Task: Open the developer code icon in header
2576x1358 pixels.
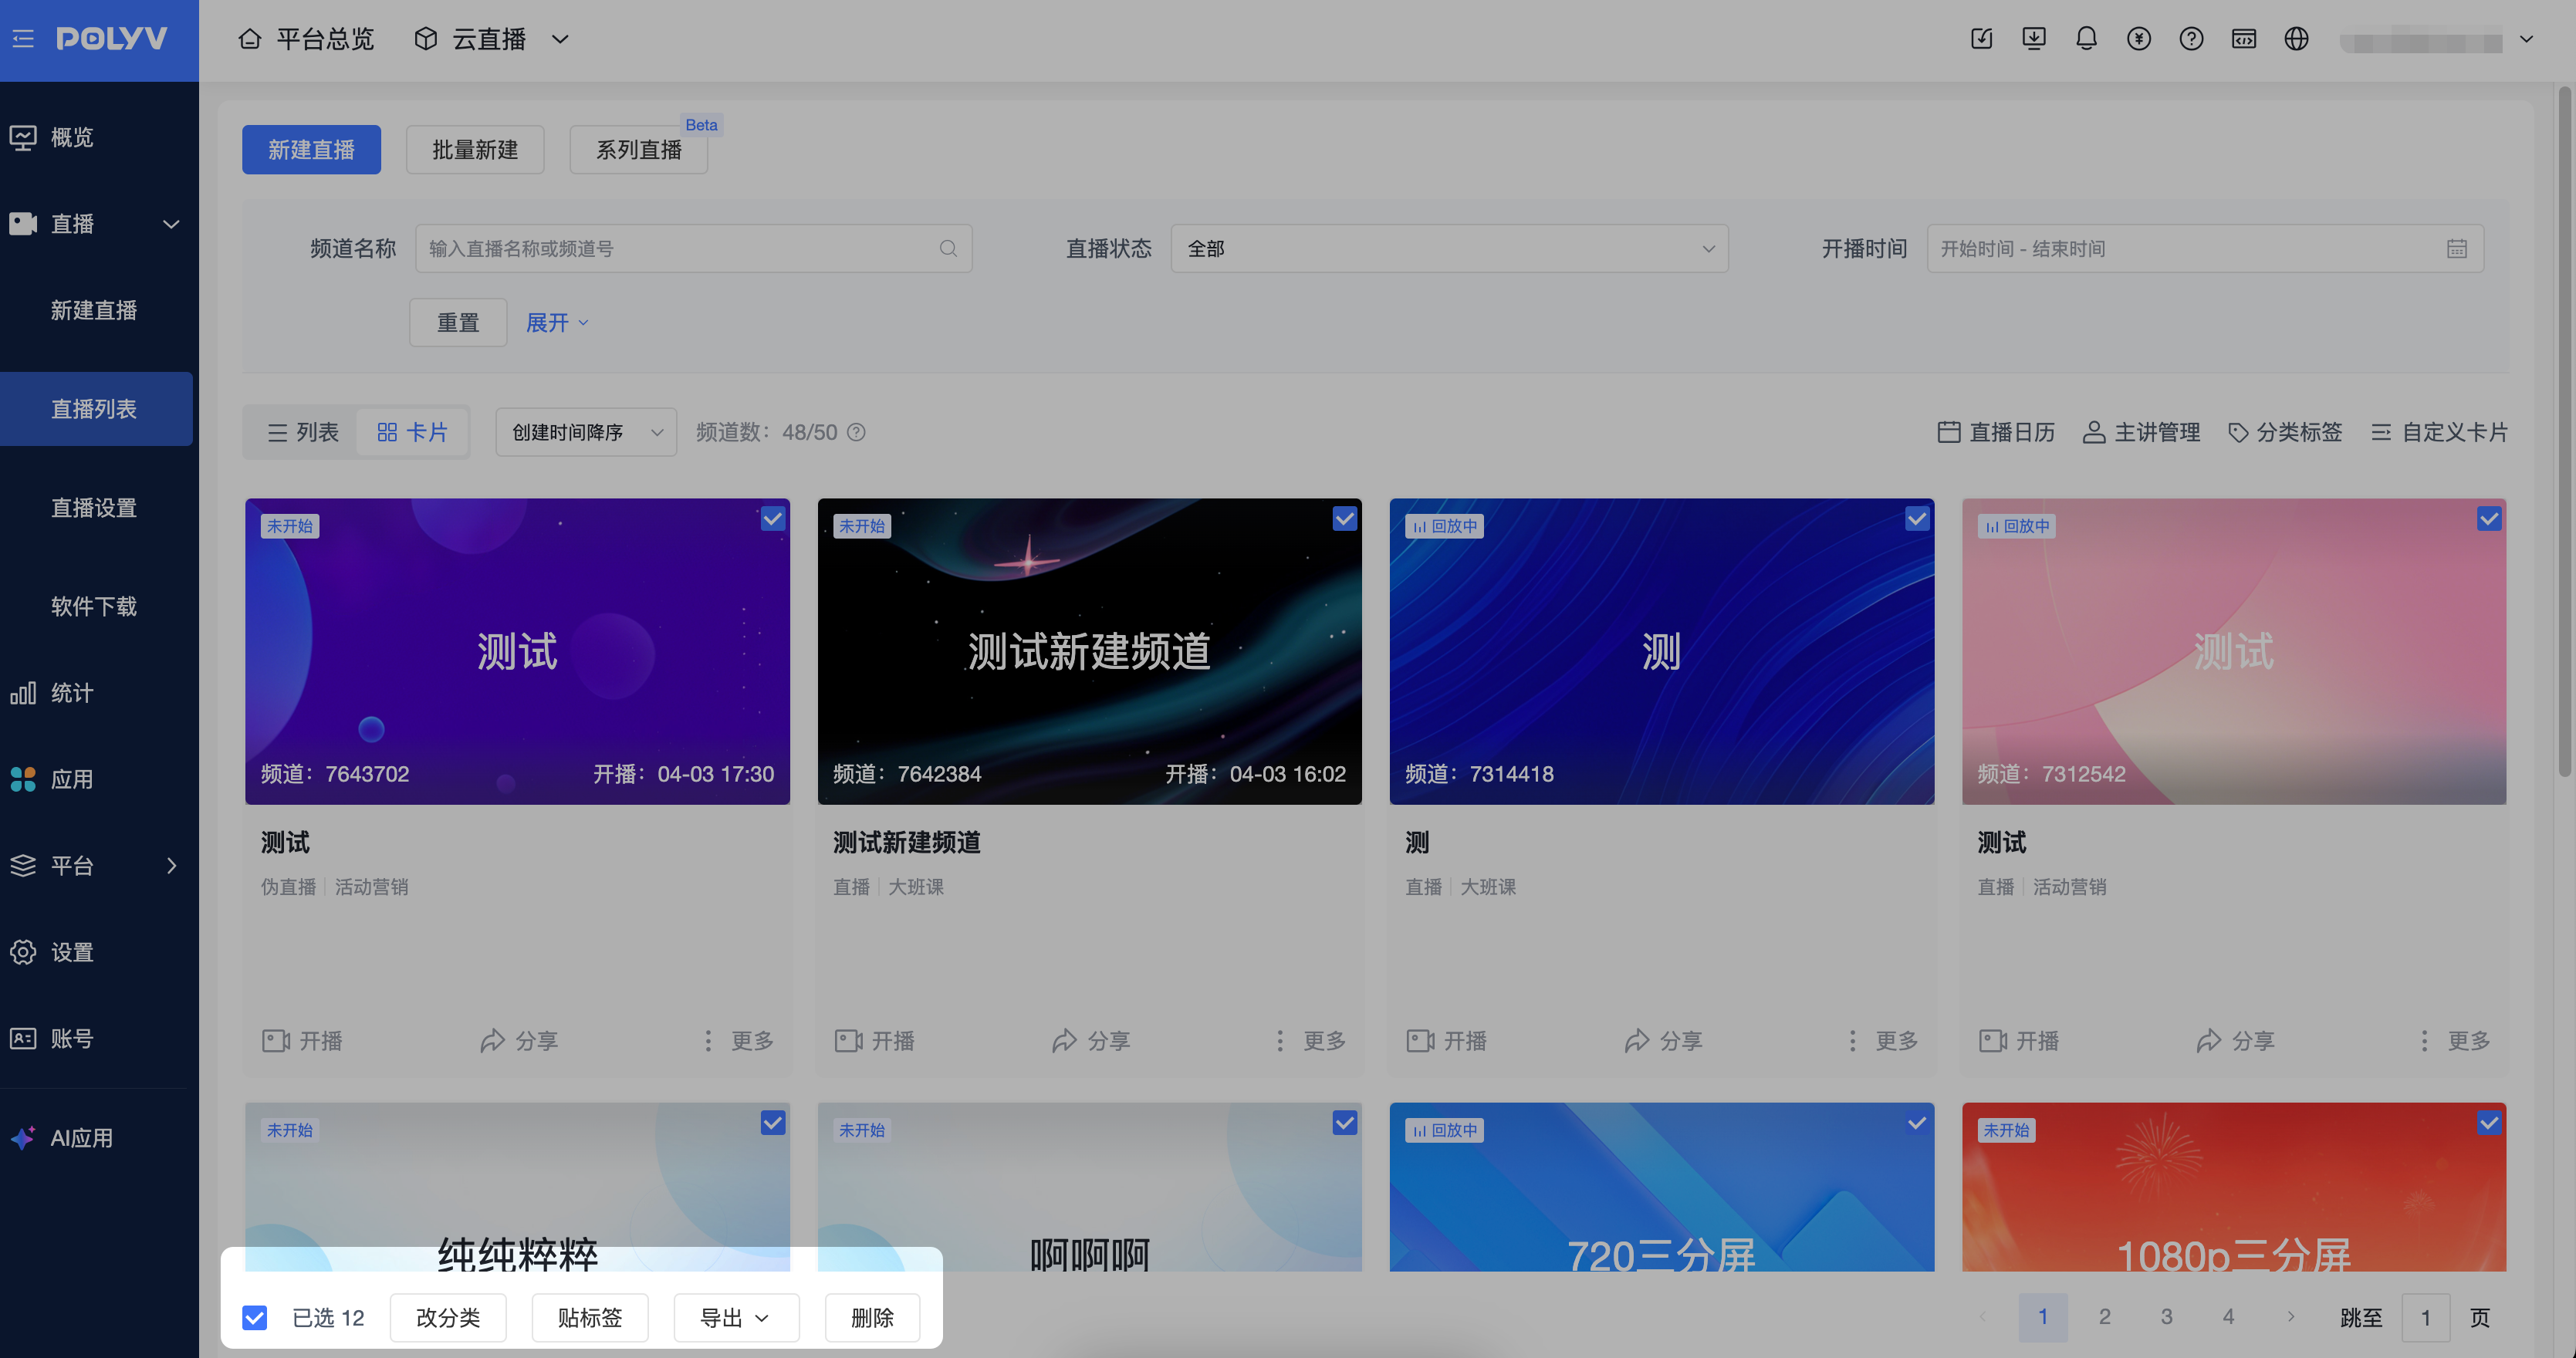Action: [x=2244, y=39]
